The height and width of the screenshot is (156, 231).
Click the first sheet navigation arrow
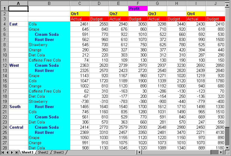pyautogui.click(x=3, y=152)
